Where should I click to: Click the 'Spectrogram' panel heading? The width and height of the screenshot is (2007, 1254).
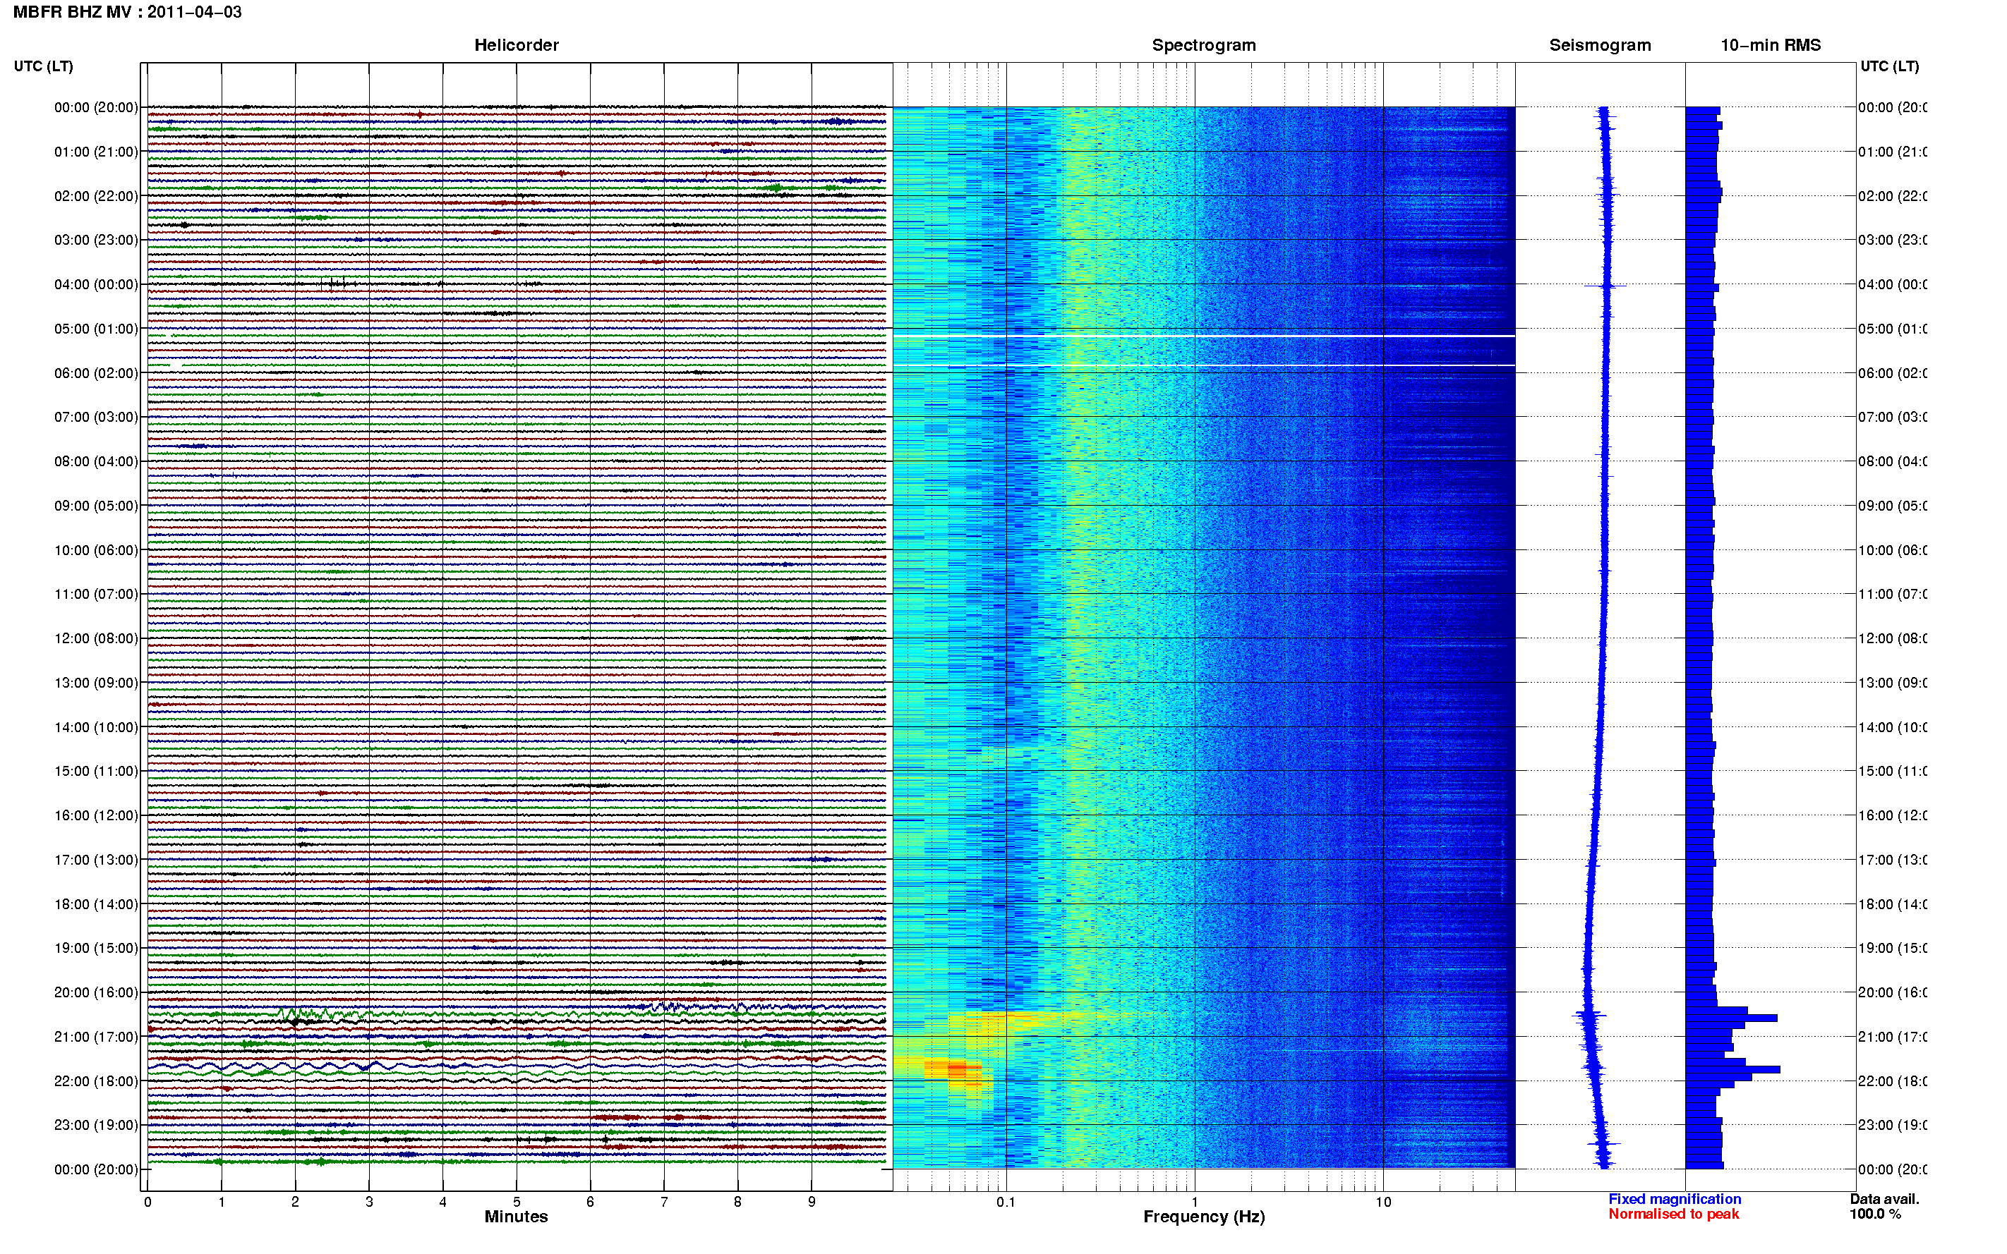pos(1204,45)
